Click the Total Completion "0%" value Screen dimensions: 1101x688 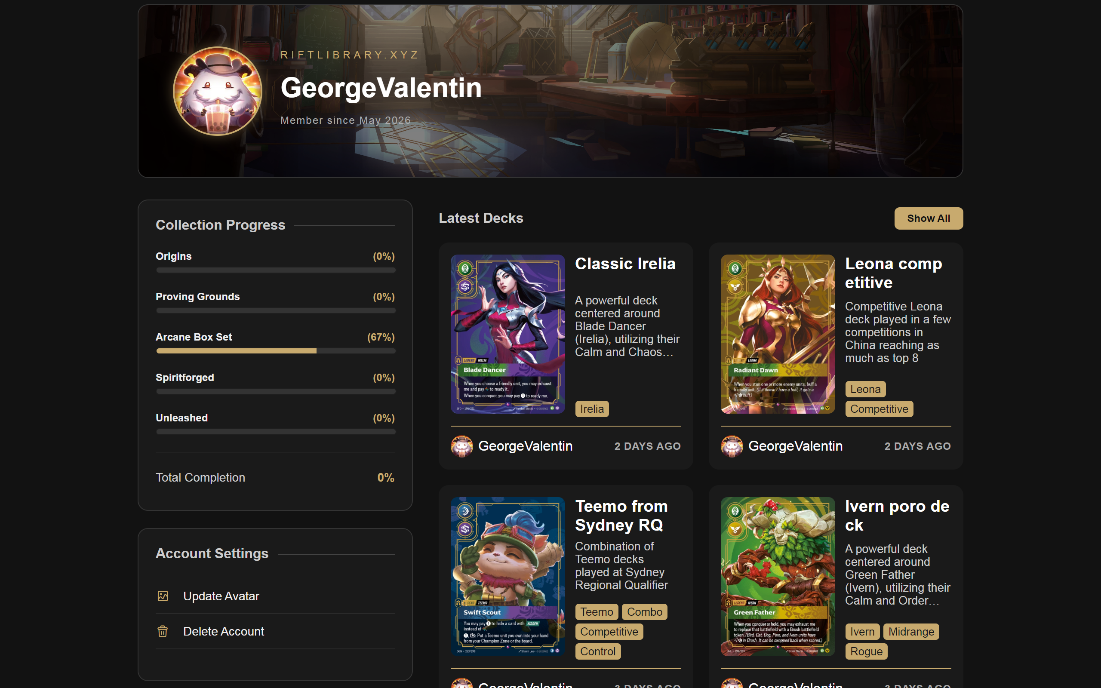(386, 477)
